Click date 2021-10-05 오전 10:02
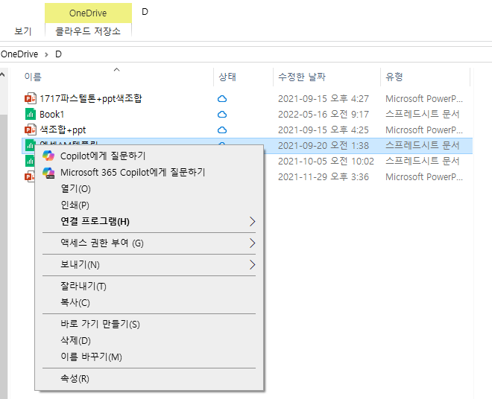The image size is (492, 399). [326, 161]
